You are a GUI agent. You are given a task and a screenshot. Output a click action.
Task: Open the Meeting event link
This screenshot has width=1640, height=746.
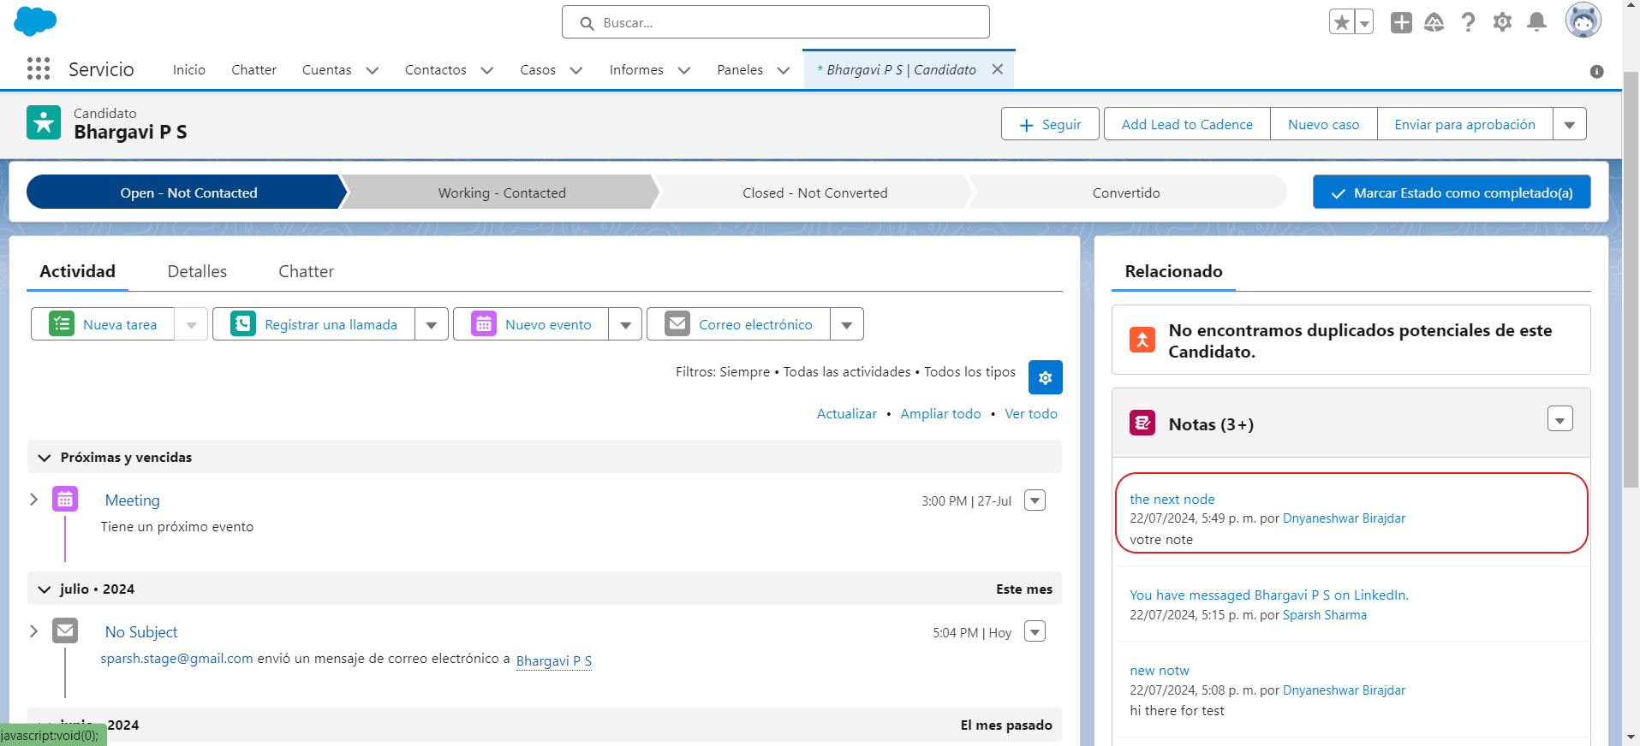[x=132, y=500]
